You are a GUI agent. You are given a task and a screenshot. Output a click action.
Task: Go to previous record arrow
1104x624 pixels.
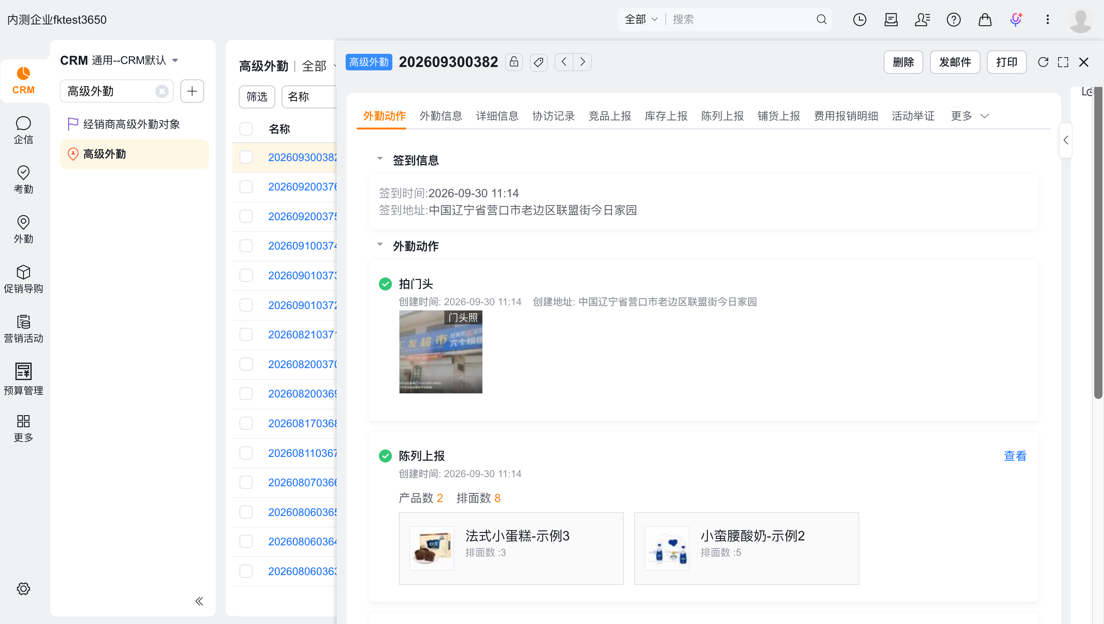[564, 62]
